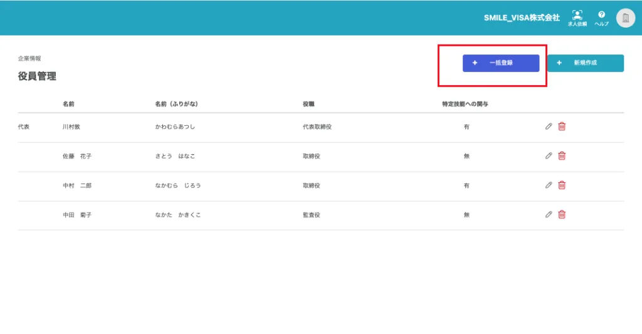642x334 pixels.
Task: Click the 特定技能への関与 column header
Action: (465, 103)
